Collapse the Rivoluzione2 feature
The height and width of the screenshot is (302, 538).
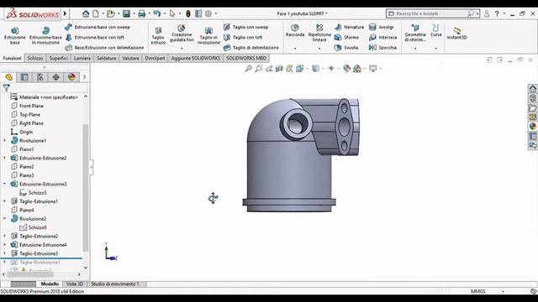4,218
